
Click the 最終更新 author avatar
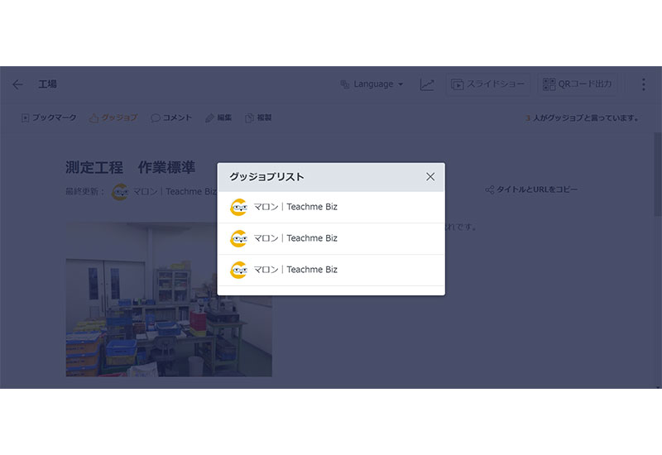[x=120, y=192]
